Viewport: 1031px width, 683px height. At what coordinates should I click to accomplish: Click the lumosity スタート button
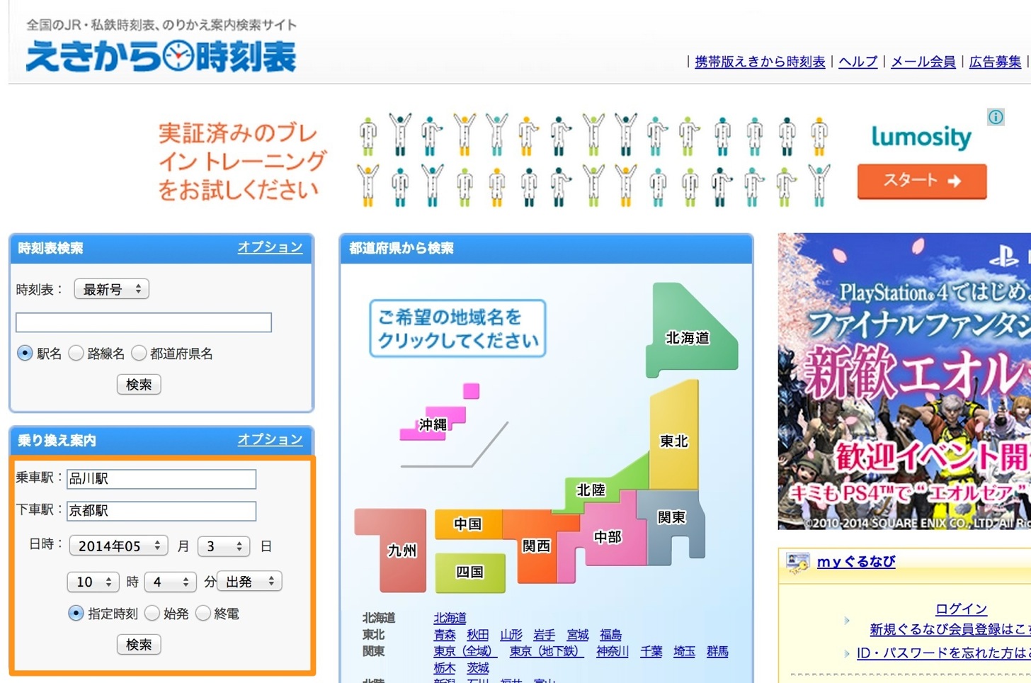coord(921,181)
